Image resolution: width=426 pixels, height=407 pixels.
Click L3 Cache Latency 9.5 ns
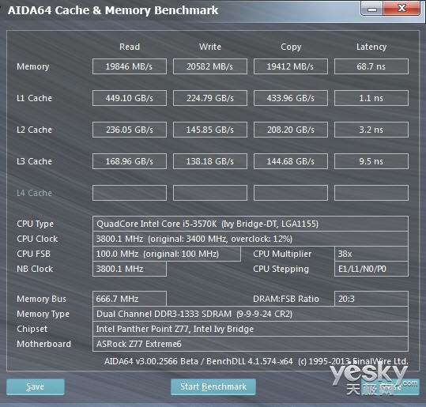coord(371,161)
